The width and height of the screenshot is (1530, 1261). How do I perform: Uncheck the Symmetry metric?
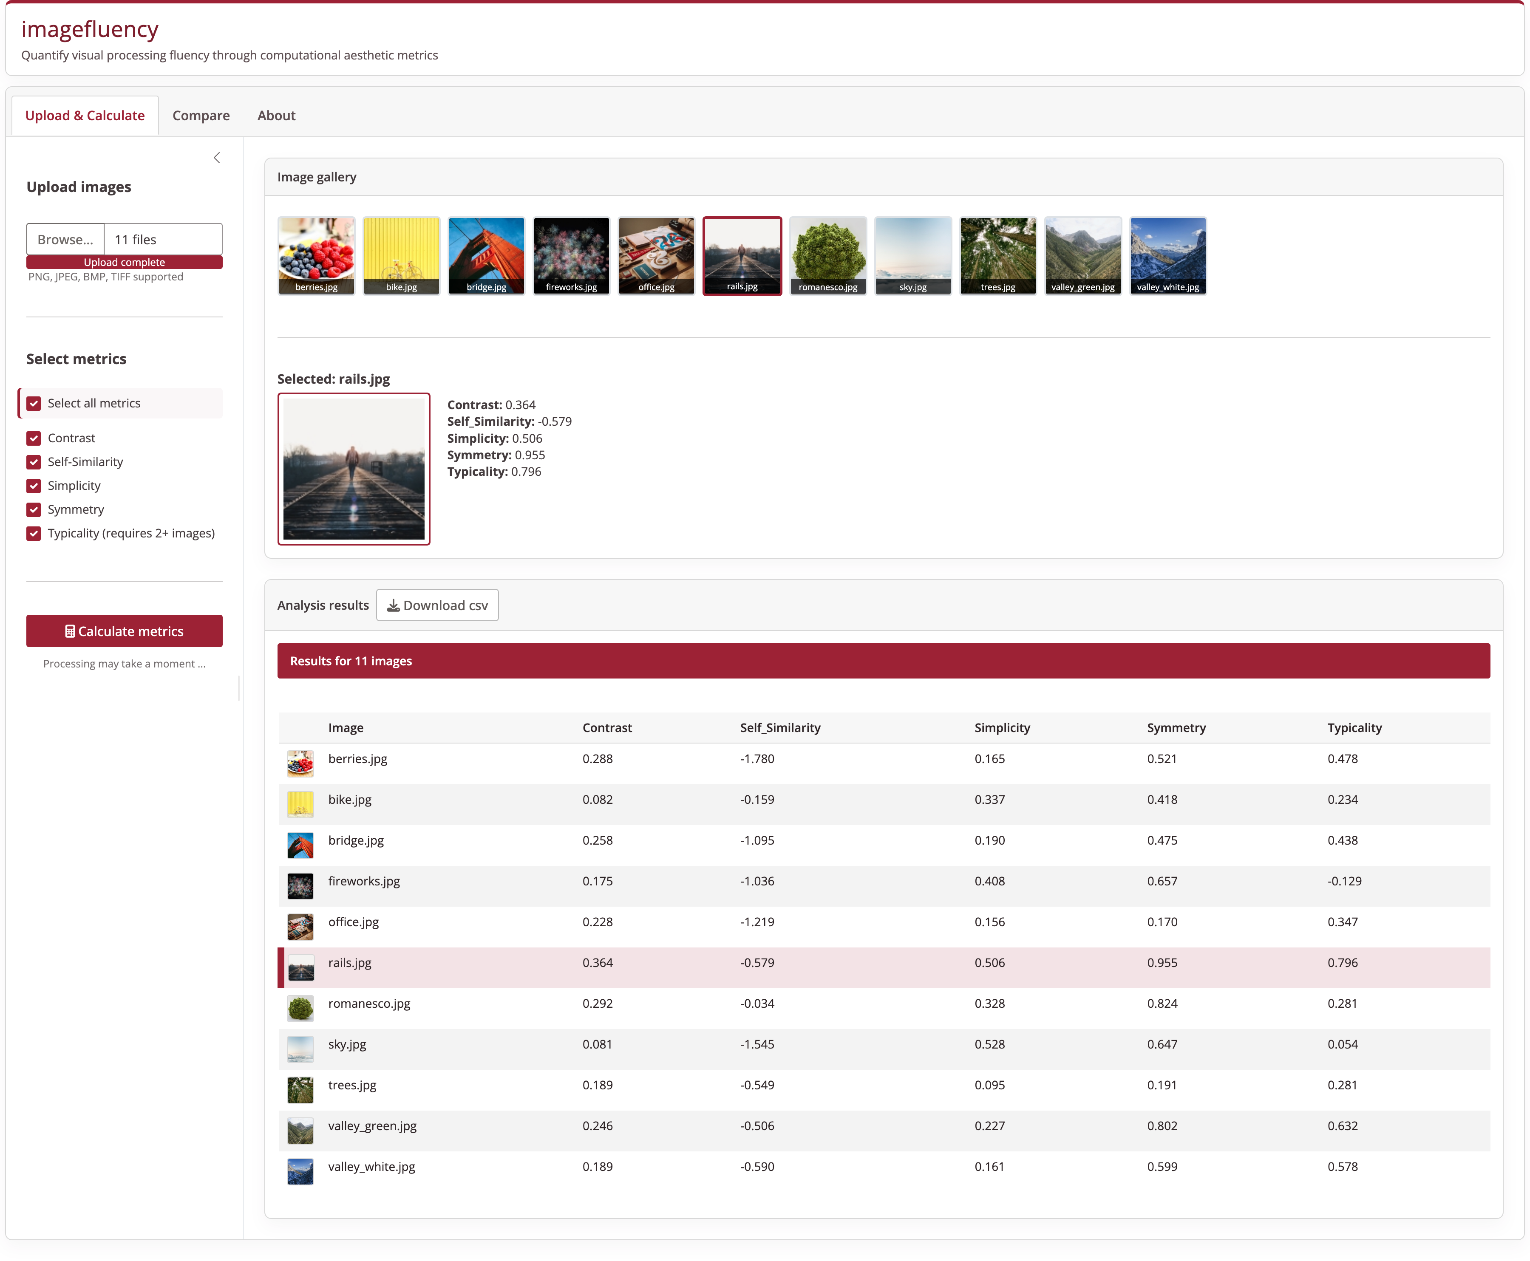click(34, 509)
